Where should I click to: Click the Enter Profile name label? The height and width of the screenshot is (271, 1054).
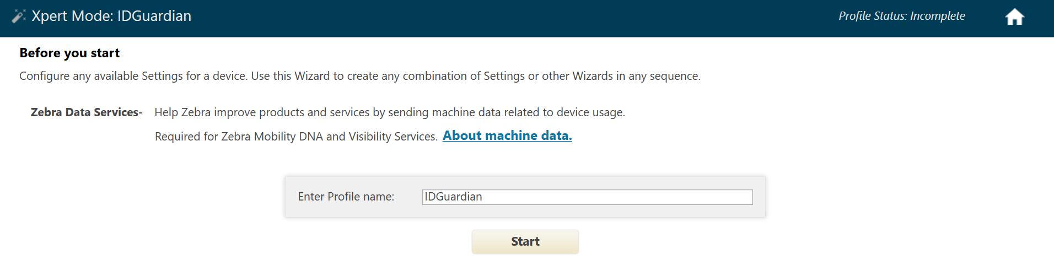tap(346, 197)
